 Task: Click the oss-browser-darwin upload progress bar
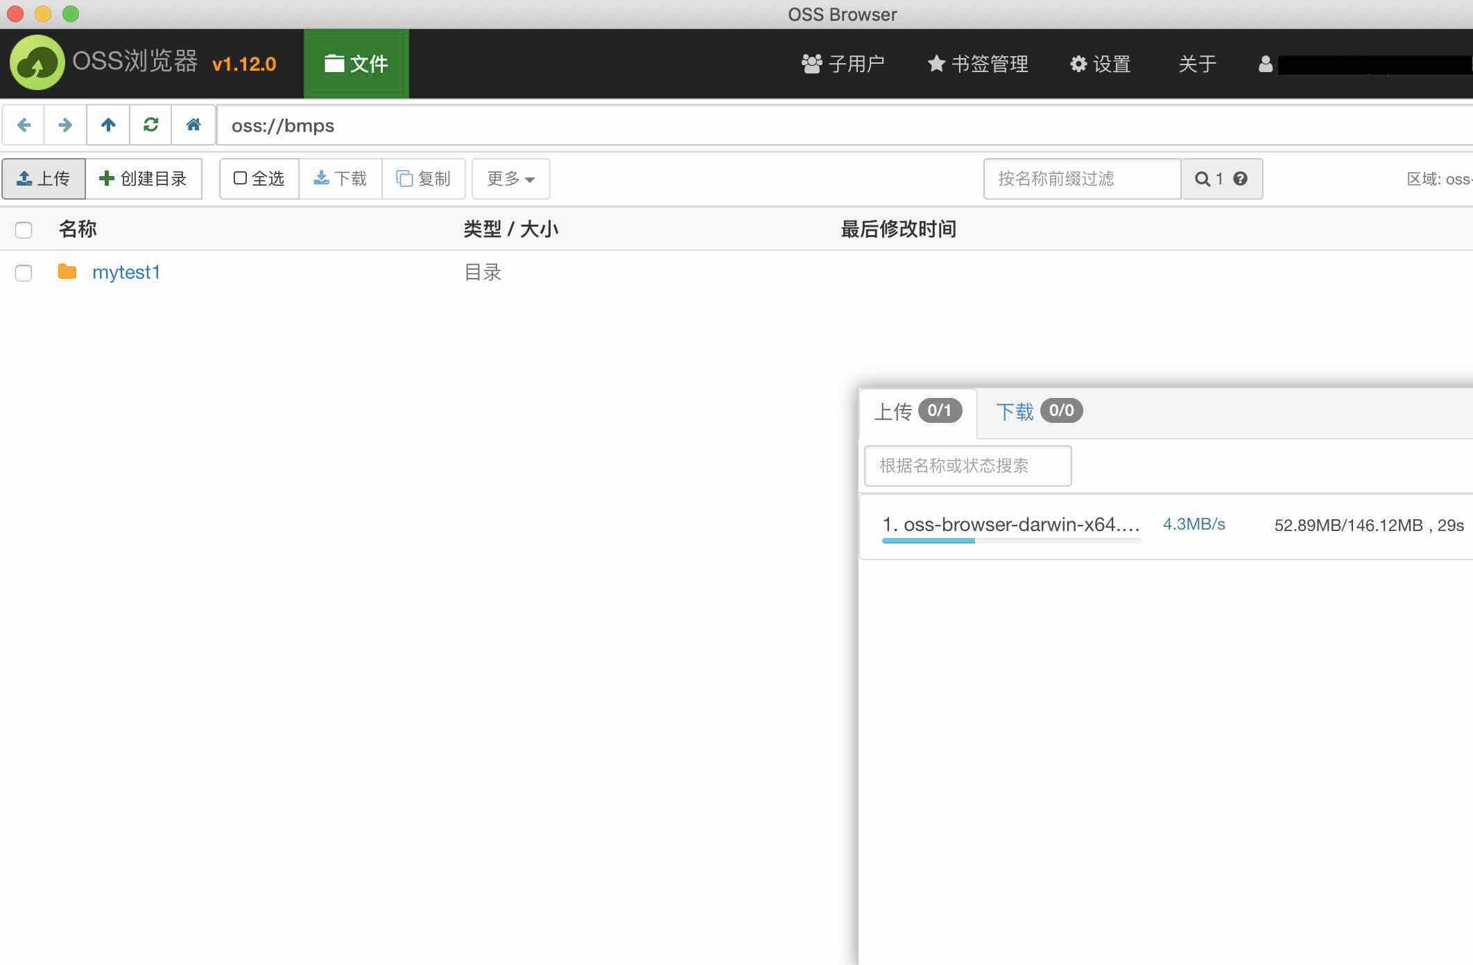[x=1012, y=541]
